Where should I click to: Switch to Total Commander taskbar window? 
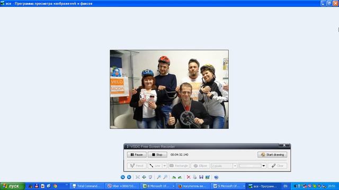point(87,186)
